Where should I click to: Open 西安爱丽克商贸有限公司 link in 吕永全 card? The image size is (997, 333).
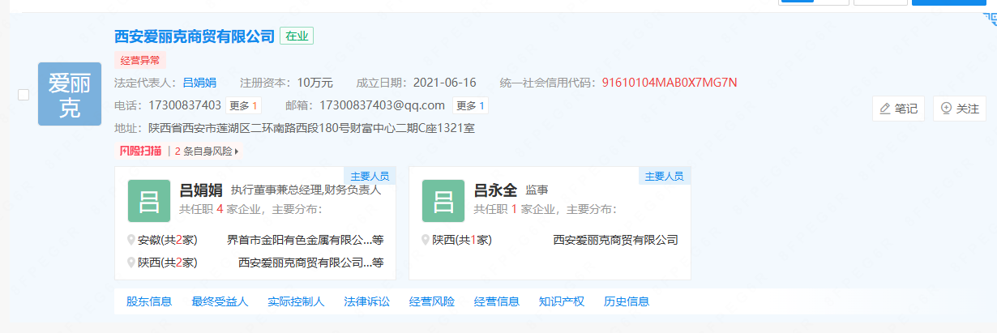(615, 240)
